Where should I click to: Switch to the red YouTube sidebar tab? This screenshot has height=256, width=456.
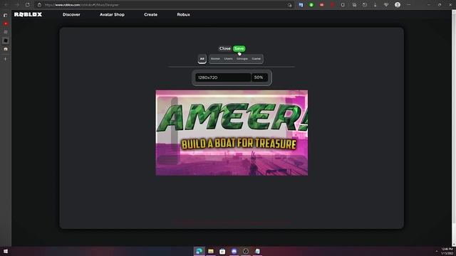pyautogui.click(x=6, y=23)
